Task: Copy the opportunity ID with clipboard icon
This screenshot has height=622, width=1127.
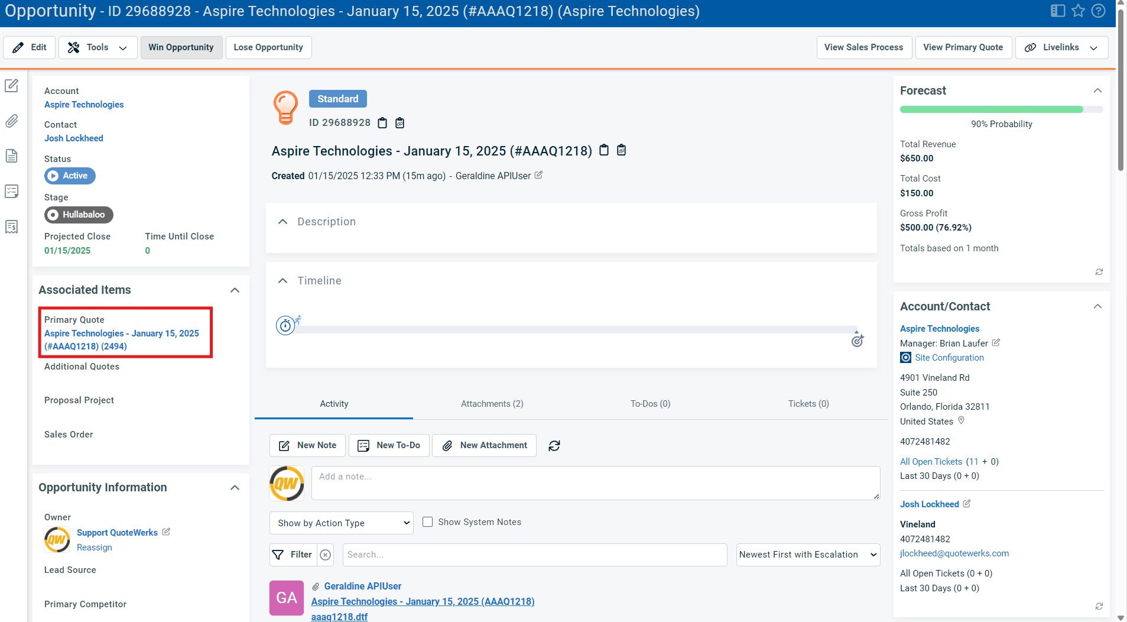Action: [382, 123]
